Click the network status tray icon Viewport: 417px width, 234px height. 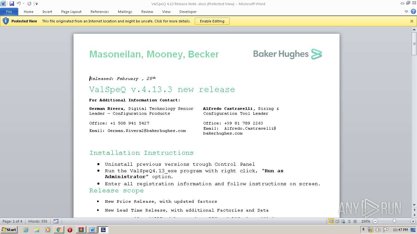pos(370,230)
